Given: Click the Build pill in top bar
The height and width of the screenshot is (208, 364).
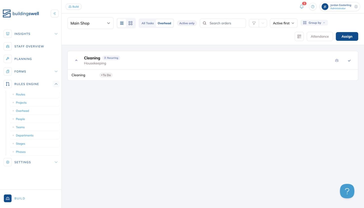Looking at the screenshot, I should tap(73, 7).
